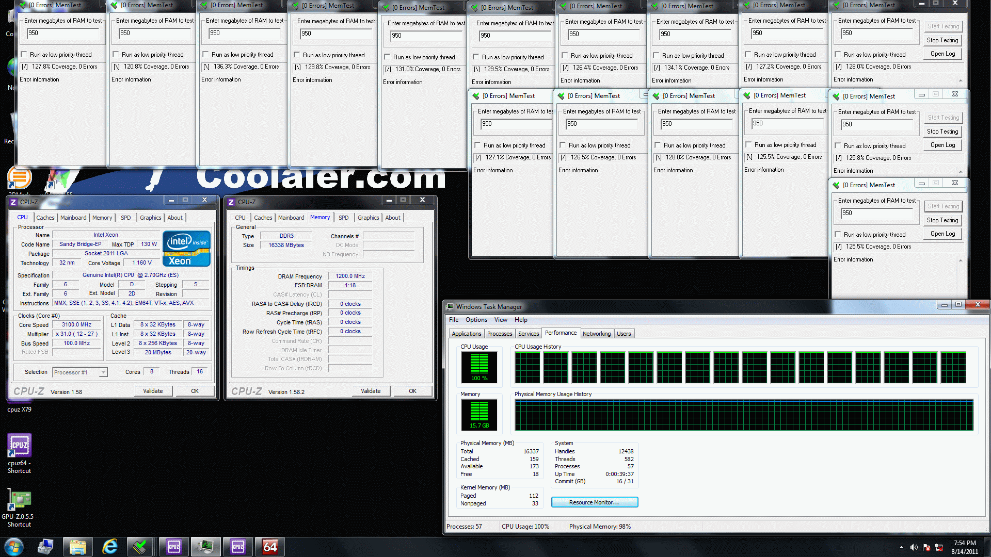The height and width of the screenshot is (557, 991).
Task: Open the volume speaker tray icon
Action: [914, 547]
